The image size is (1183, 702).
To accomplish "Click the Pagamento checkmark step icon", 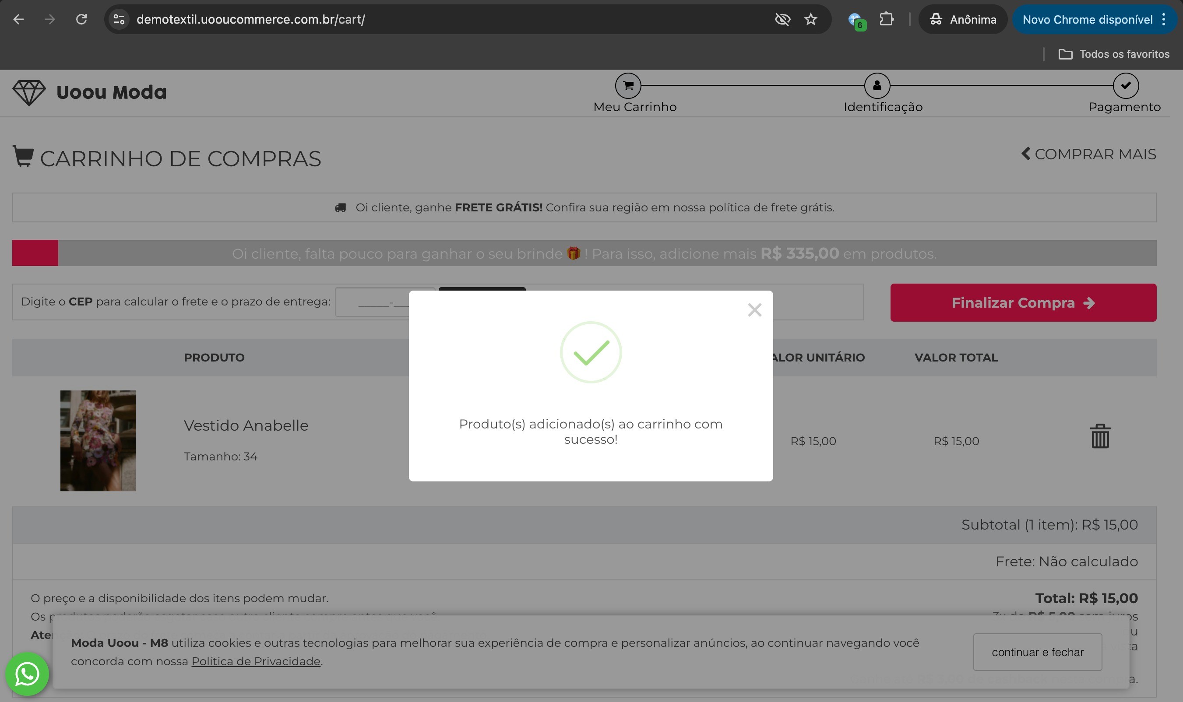I will pyautogui.click(x=1125, y=86).
